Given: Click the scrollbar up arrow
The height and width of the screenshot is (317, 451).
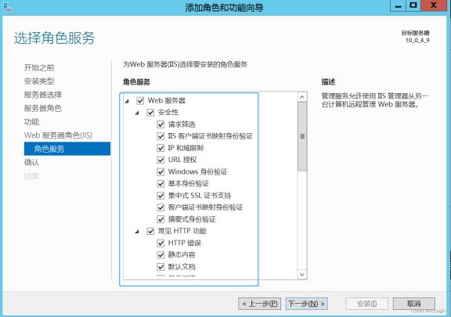Looking at the screenshot, I should click(x=302, y=97).
